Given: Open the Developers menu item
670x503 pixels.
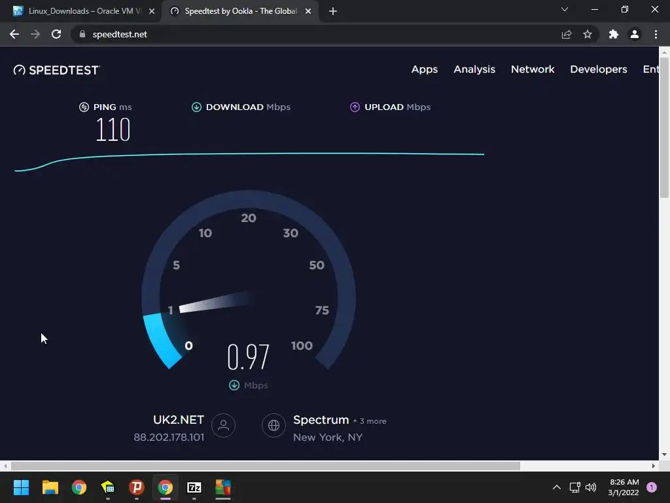Looking at the screenshot, I should pyautogui.click(x=598, y=69).
